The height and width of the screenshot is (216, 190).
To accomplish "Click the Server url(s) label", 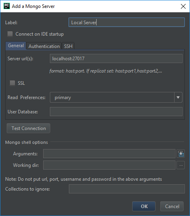I will [20, 59].
